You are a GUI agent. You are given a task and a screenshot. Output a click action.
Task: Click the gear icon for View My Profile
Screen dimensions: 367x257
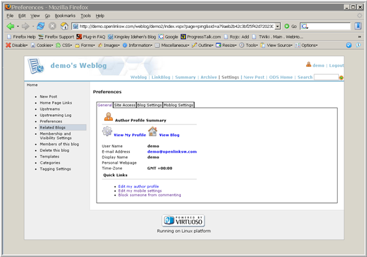107,131
